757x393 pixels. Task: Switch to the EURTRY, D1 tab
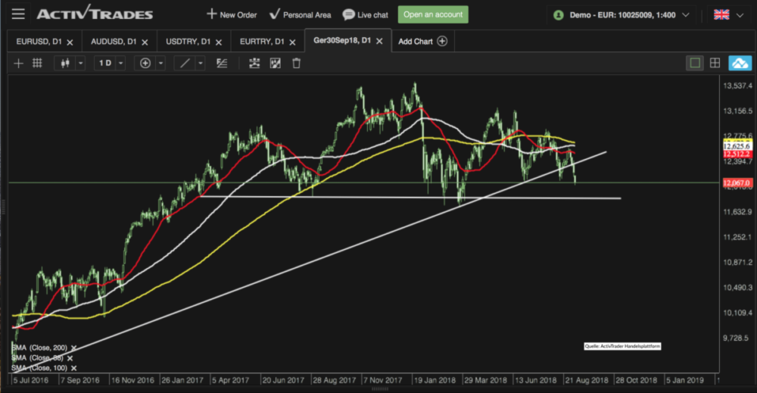click(262, 42)
